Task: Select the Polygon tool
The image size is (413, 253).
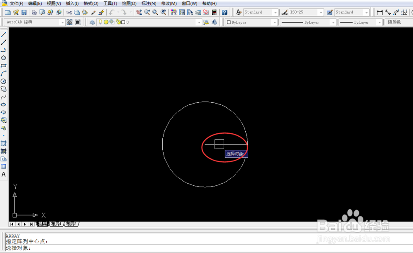Action: pos(3,58)
